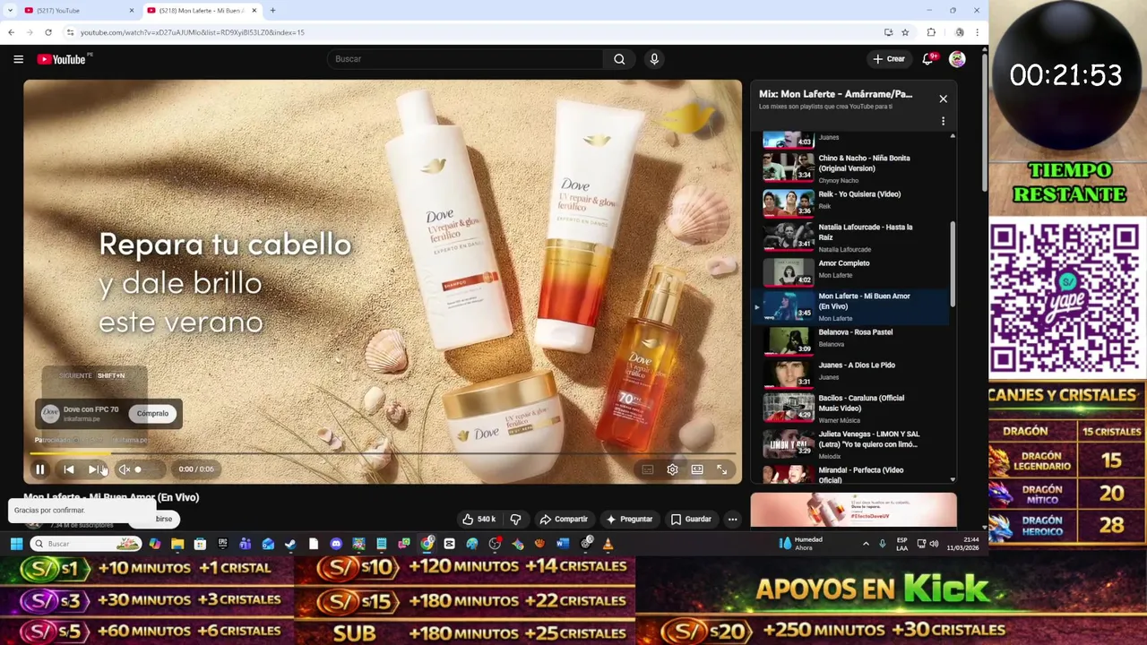Open Word from the taskbar
The height and width of the screenshot is (645, 1147).
click(x=562, y=544)
